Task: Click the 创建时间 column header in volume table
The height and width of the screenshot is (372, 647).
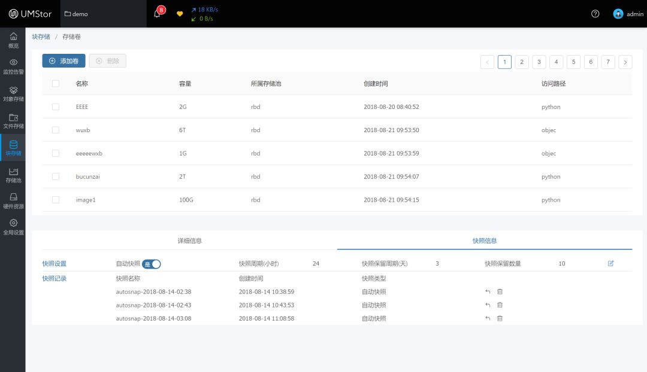Action: coord(376,84)
